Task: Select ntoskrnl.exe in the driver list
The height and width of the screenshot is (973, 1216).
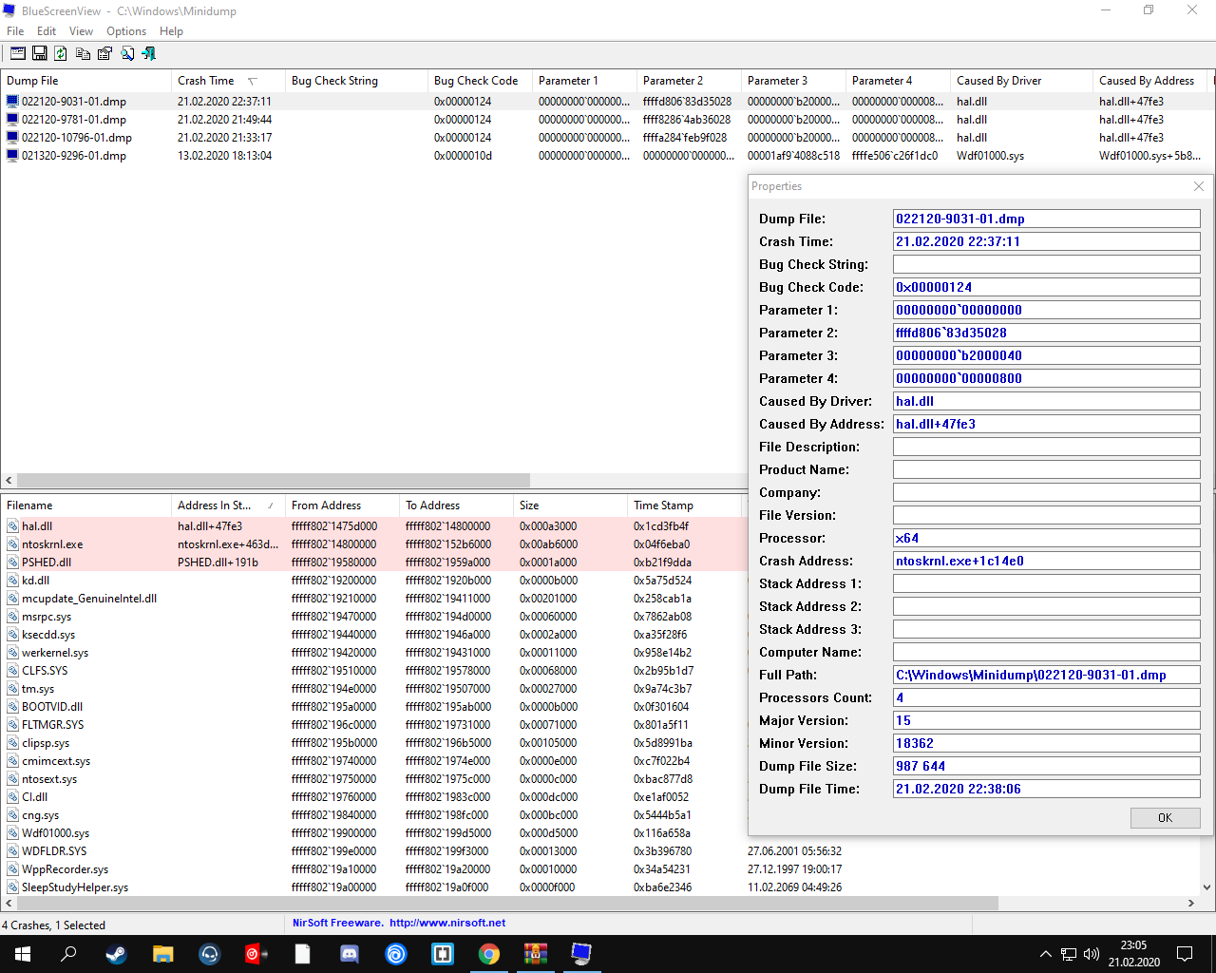Action: pyautogui.click(x=52, y=544)
